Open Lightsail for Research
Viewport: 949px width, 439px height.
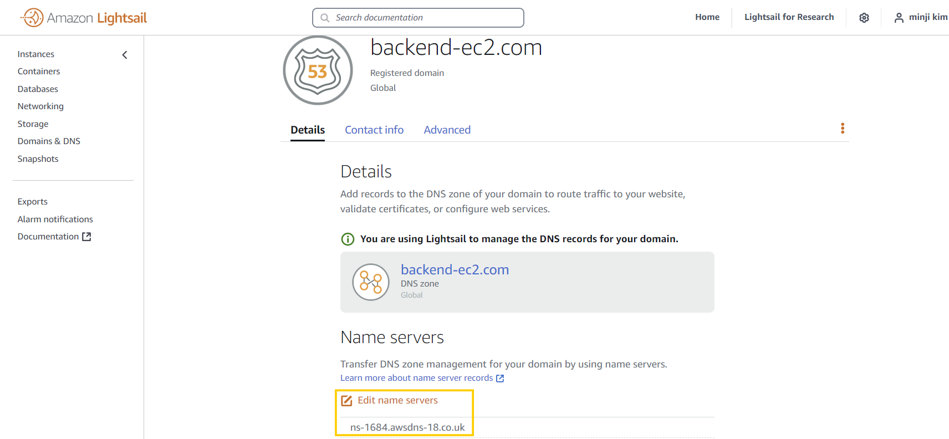(x=789, y=17)
